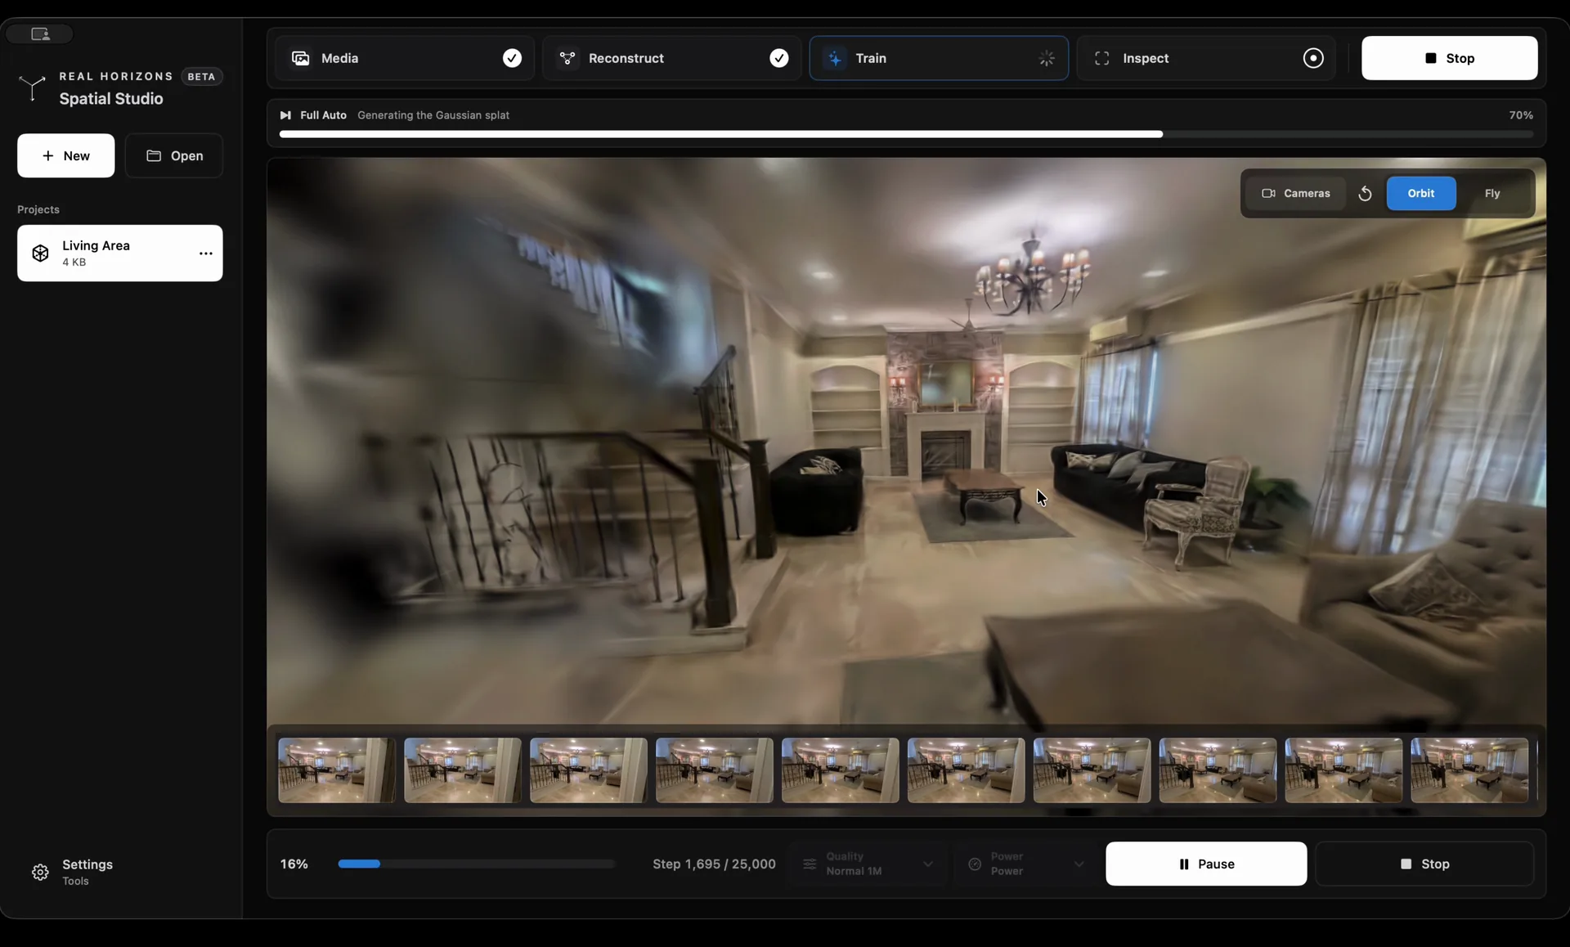Expand the Power dropdown
This screenshot has height=947, width=1570.
tap(1026, 864)
